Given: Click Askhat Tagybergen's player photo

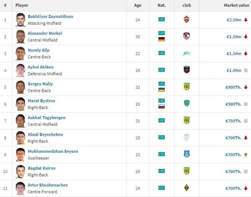Looking at the screenshot, I should point(20,121).
